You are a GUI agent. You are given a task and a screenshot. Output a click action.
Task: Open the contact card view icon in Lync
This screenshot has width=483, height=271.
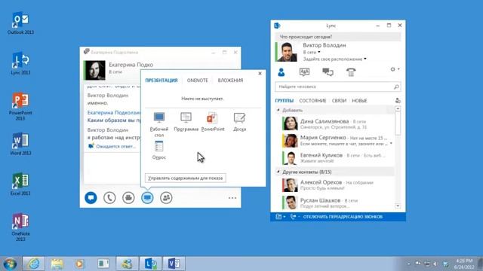pyautogui.click(x=304, y=72)
